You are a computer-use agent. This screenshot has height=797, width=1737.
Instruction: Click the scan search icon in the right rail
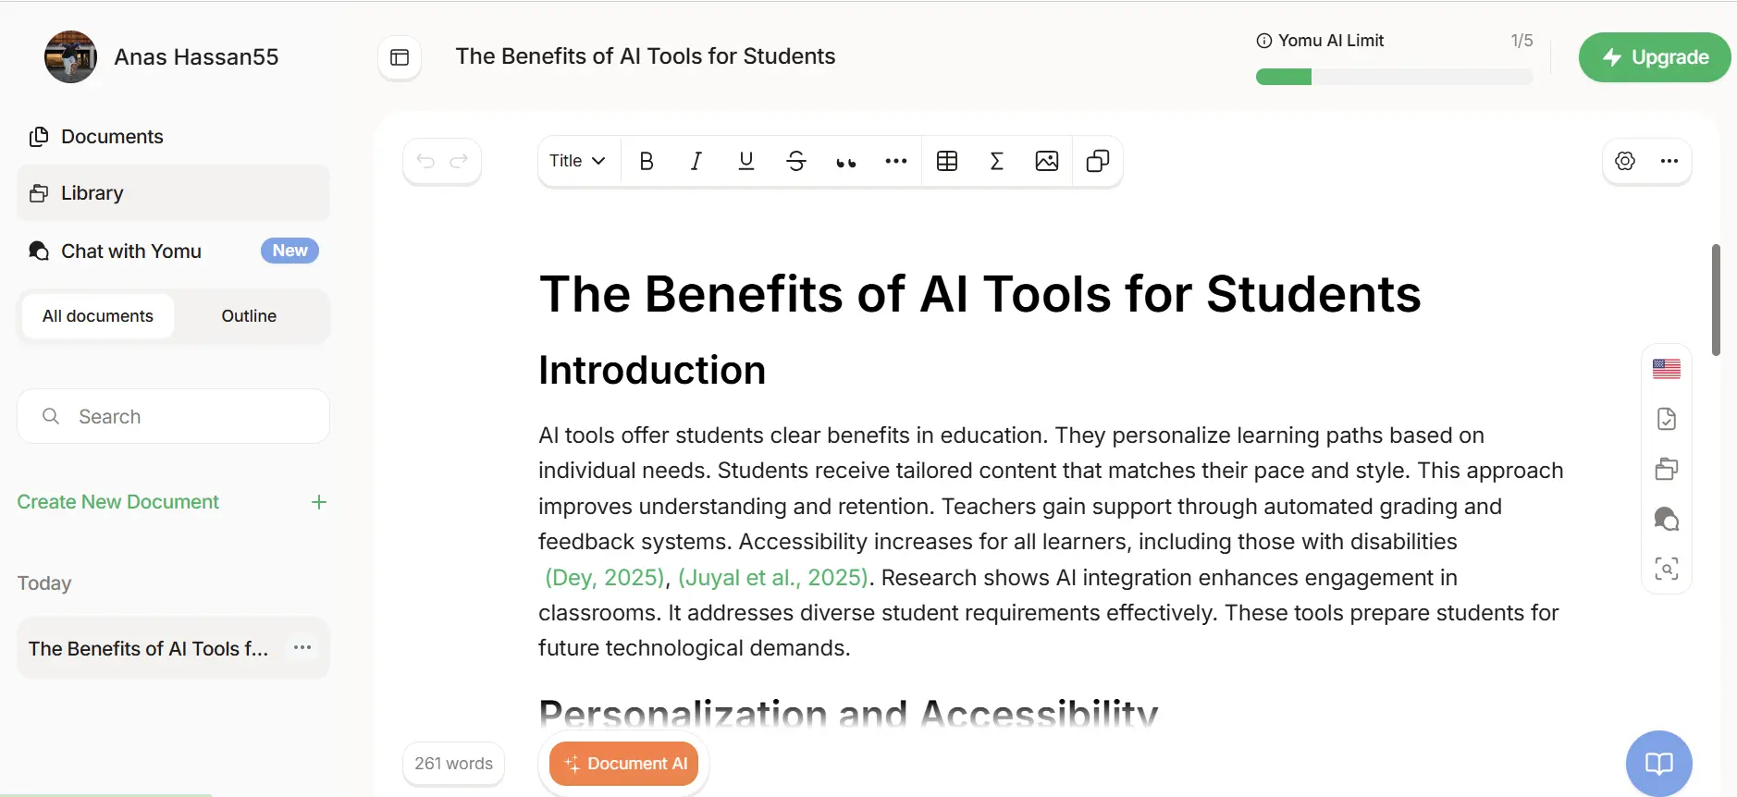[1667, 569]
